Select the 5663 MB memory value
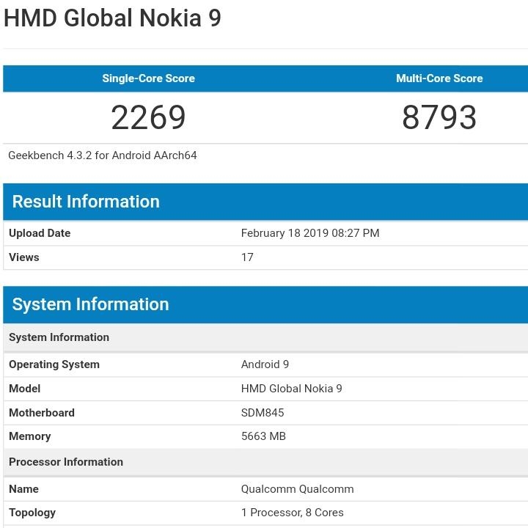Viewport: 528px width, 528px height. (264, 436)
